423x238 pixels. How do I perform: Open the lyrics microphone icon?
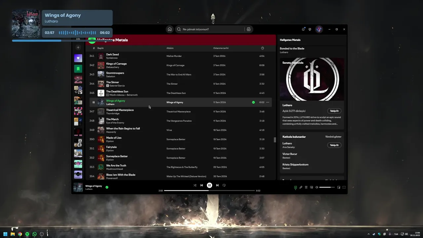[x=301, y=187]
